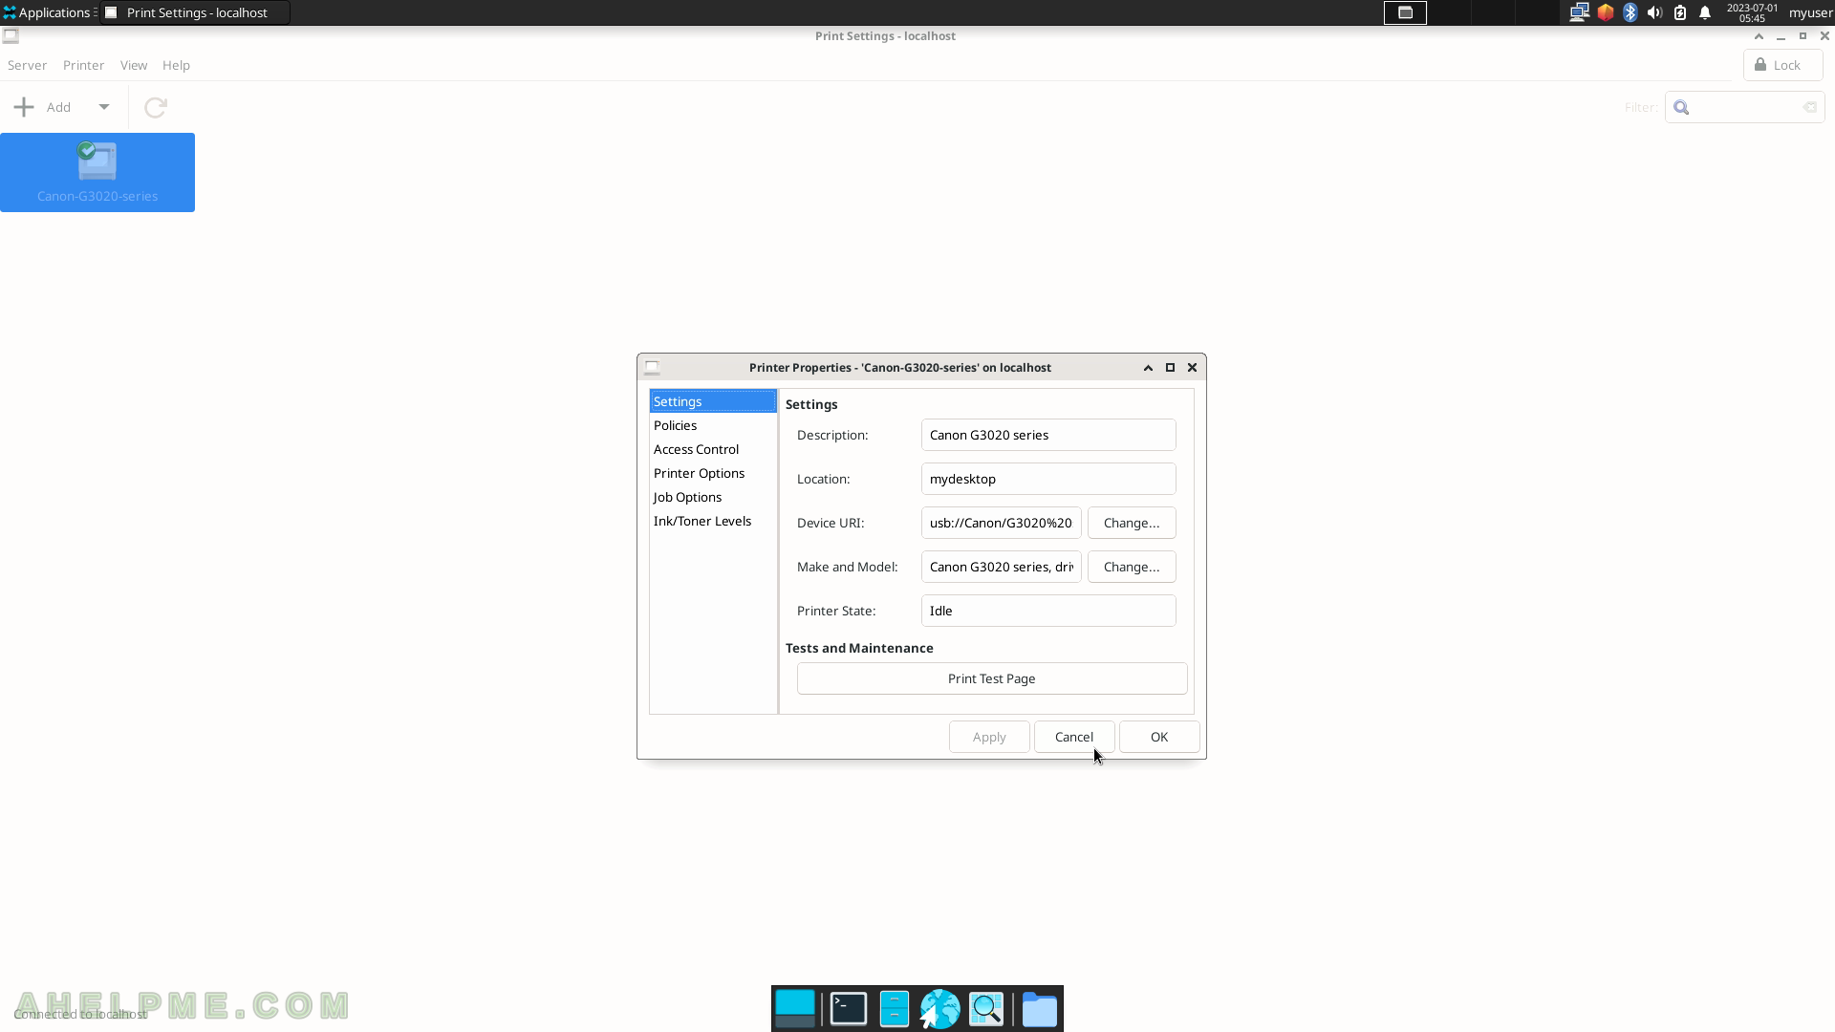This screenshot has width=1835, height=1032.
Task: Confirm the dialog with OK
Action: 1159,737
